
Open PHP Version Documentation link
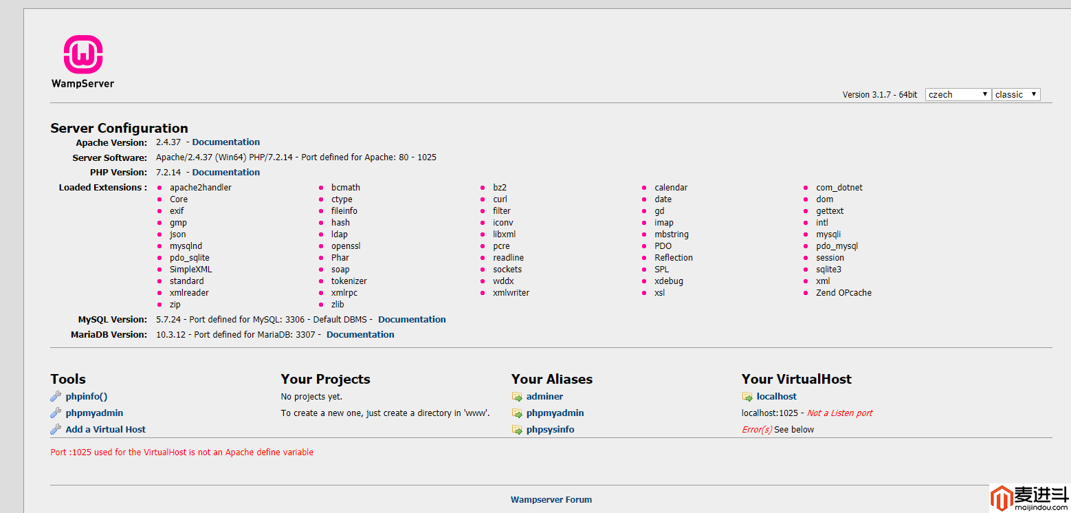(226, 173)
